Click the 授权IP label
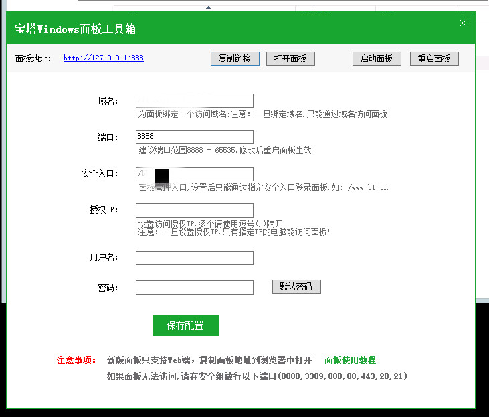The height and width of the screenshot is (417, 489). click(104, 210)
